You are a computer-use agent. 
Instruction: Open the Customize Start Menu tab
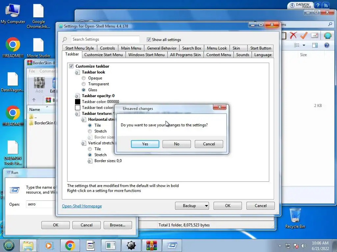pyautogui.click(x=103, y=55)
